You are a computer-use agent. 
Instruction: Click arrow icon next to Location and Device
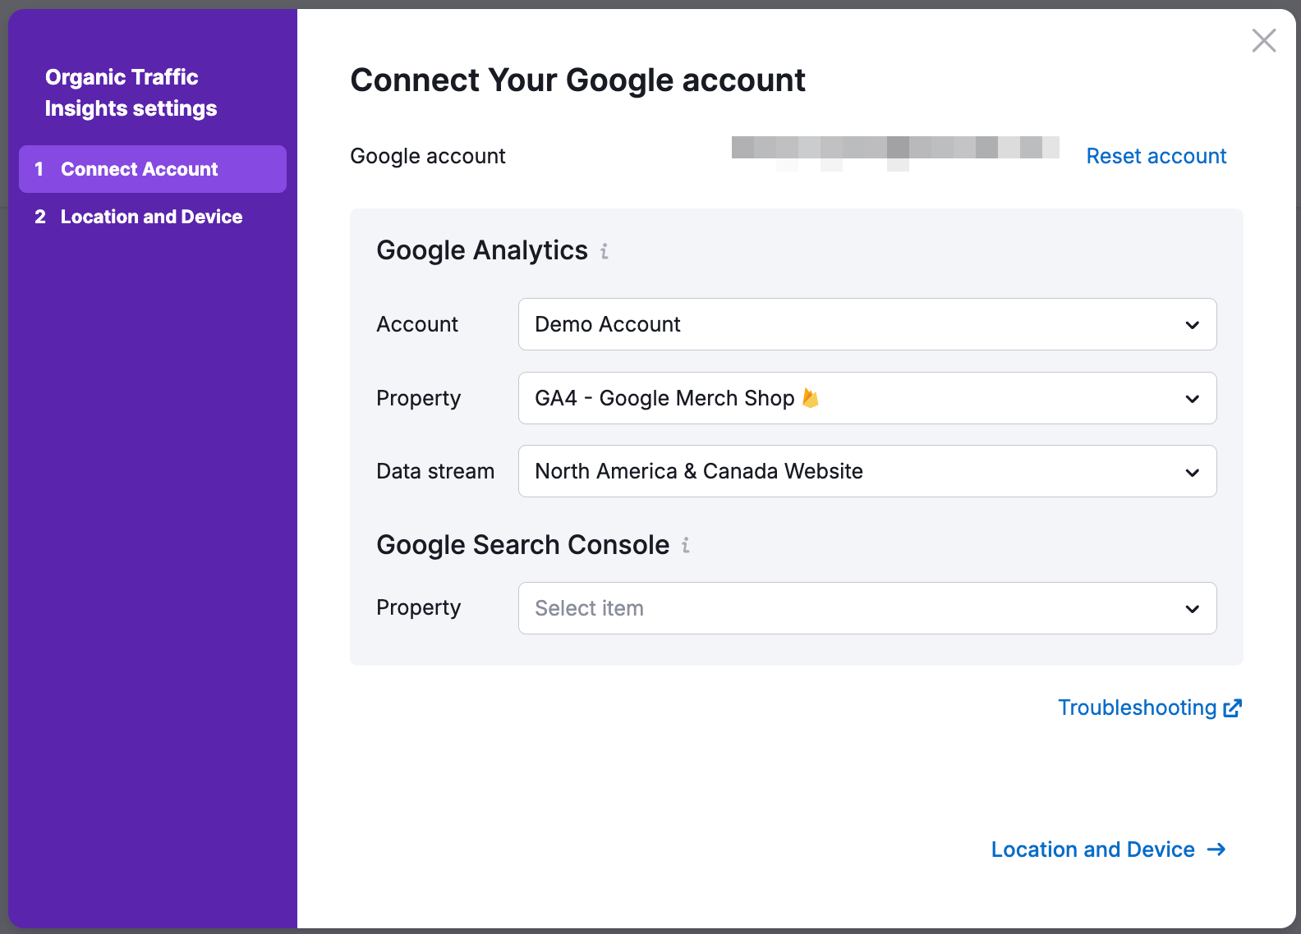[x=1216, y=849]
